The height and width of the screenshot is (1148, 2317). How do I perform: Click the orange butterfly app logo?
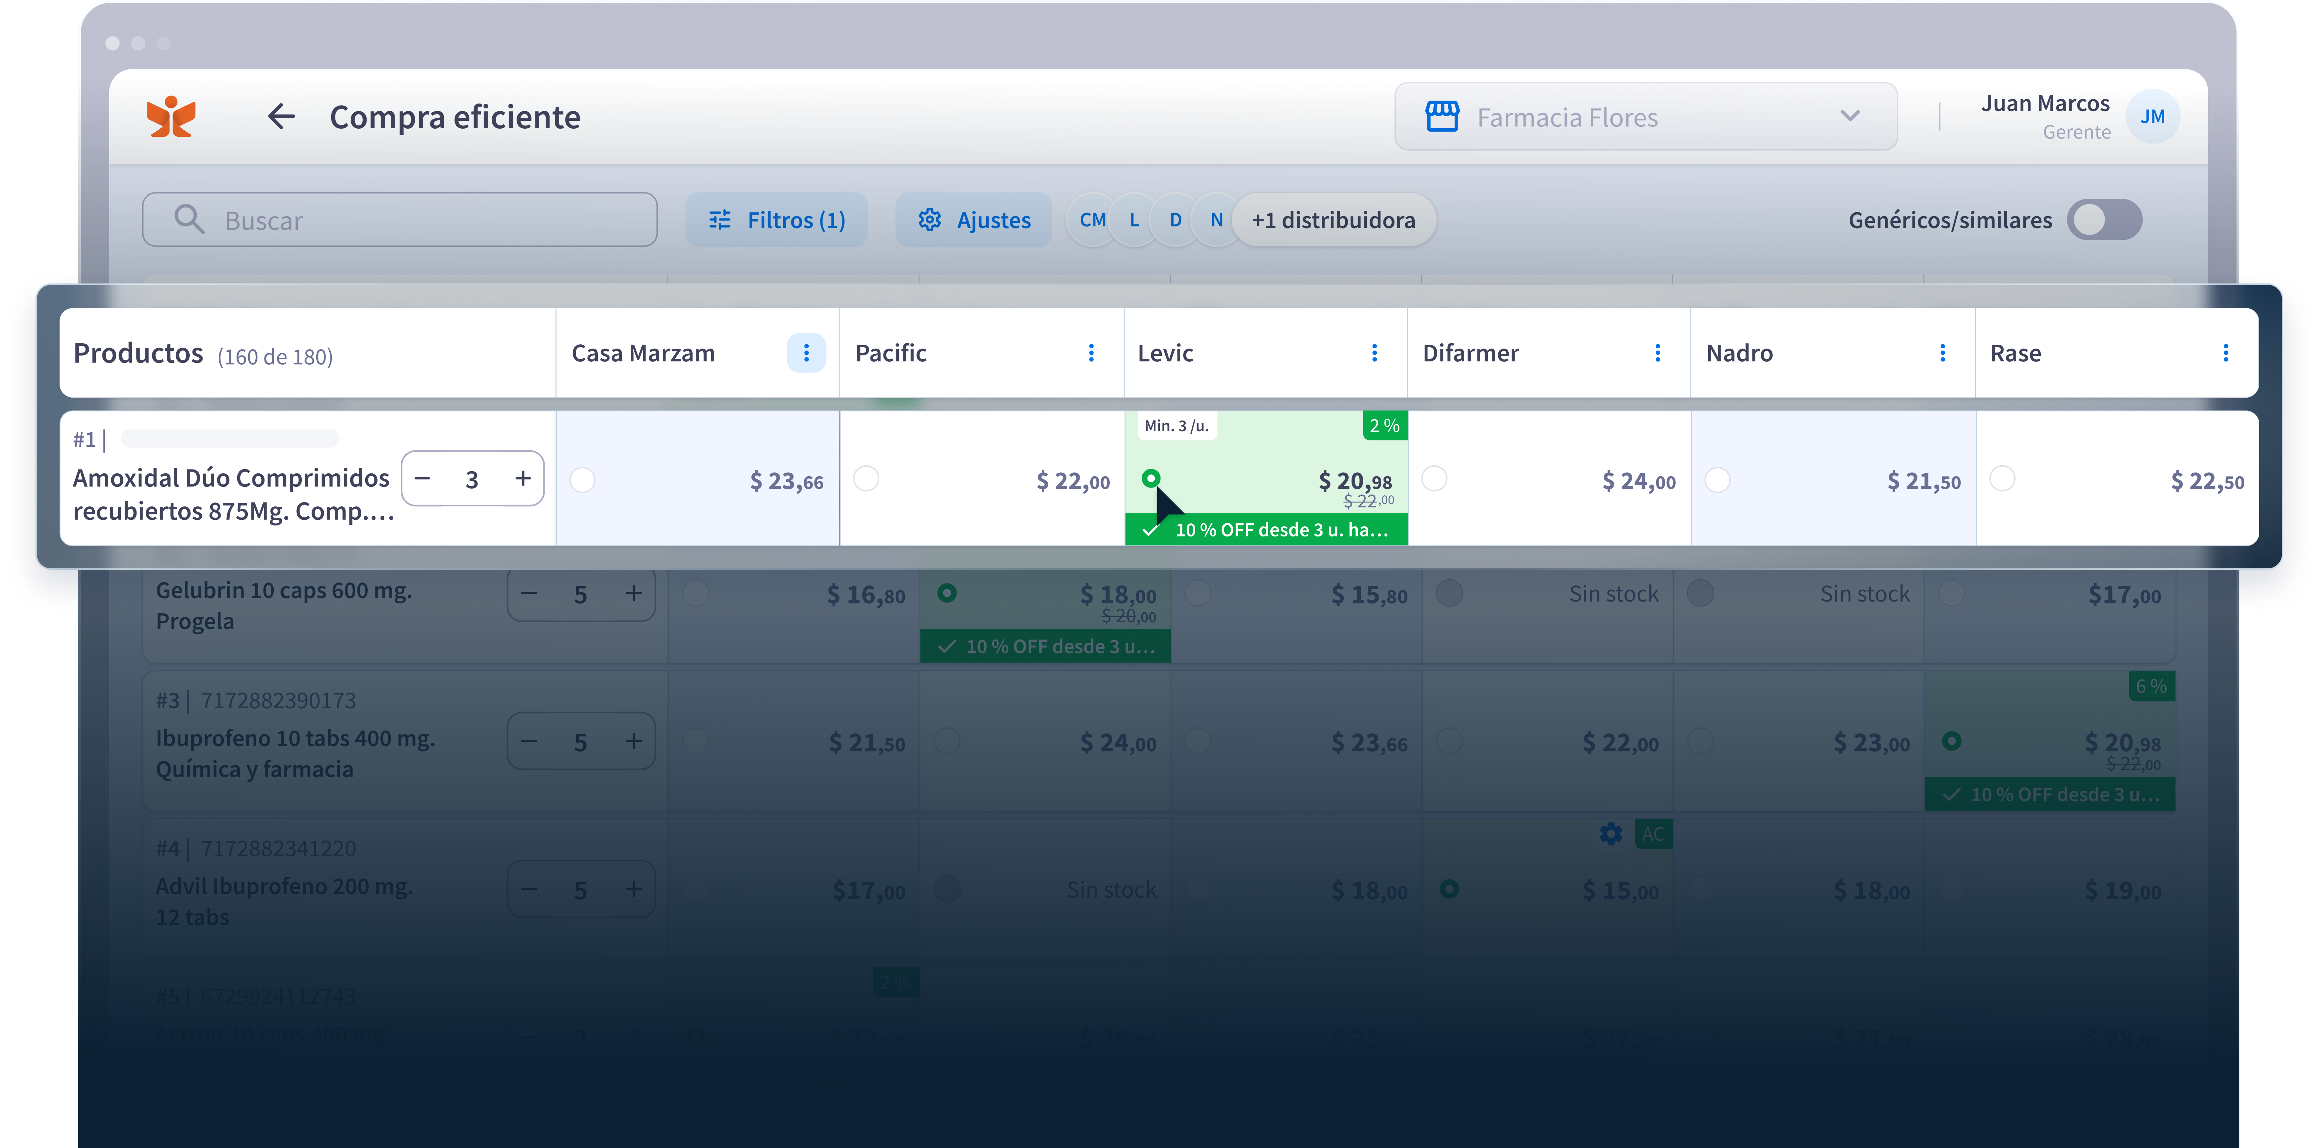click(171, 117)
